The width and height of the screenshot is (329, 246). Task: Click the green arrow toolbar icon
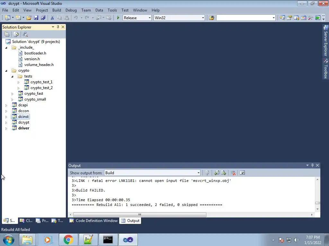pos(318,18)
